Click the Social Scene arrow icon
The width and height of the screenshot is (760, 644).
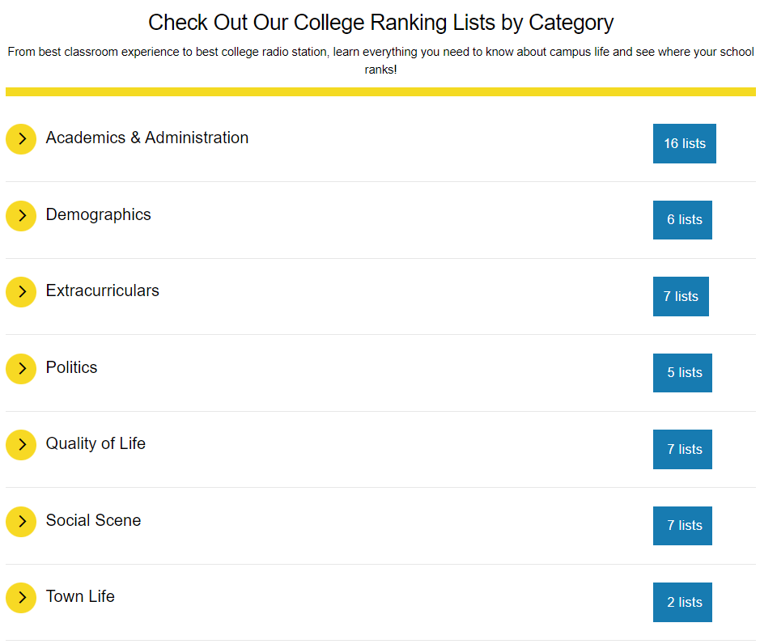pyautogui.click(x=21, y=521)
